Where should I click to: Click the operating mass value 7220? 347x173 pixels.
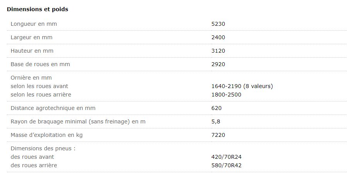point(218,135)
